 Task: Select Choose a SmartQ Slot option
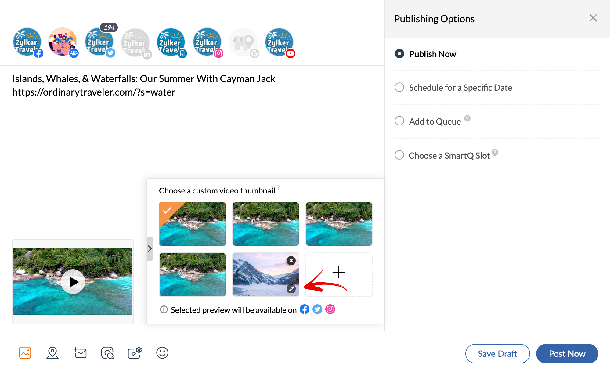click(x=399, y=155)
